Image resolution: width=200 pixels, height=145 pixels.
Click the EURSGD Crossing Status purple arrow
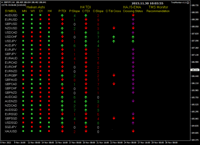(x=133, y=114)
